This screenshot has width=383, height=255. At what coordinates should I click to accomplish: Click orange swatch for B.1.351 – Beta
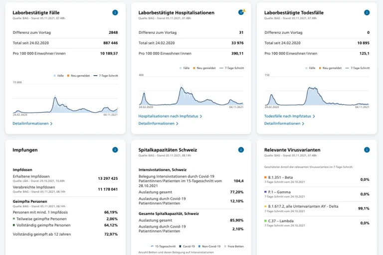[265, 177]
